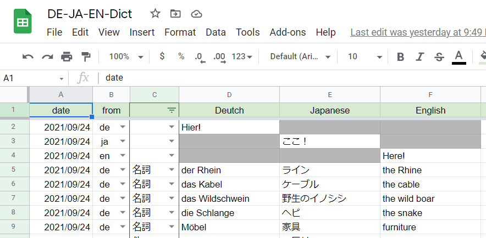486x238 pixels.
Task: Open the Edit menu
Action: tap(80, 32)
